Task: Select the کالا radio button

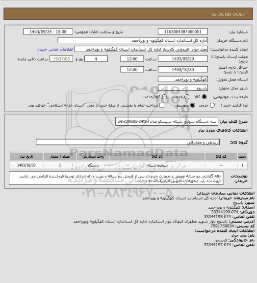Action: [x=204, y=97]
